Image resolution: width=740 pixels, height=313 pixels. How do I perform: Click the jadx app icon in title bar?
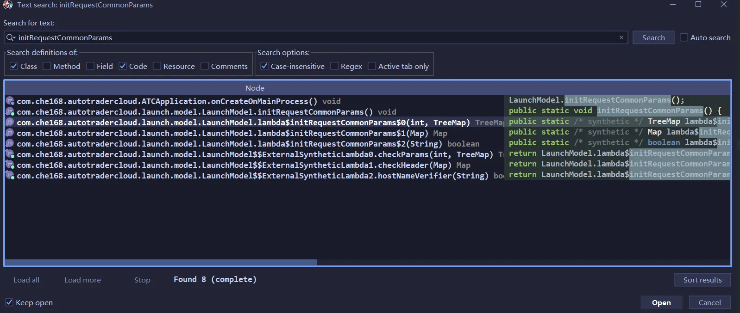click(8, 5)
